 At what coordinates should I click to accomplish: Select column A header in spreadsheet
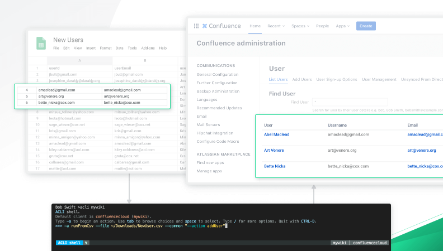[79, 61]
